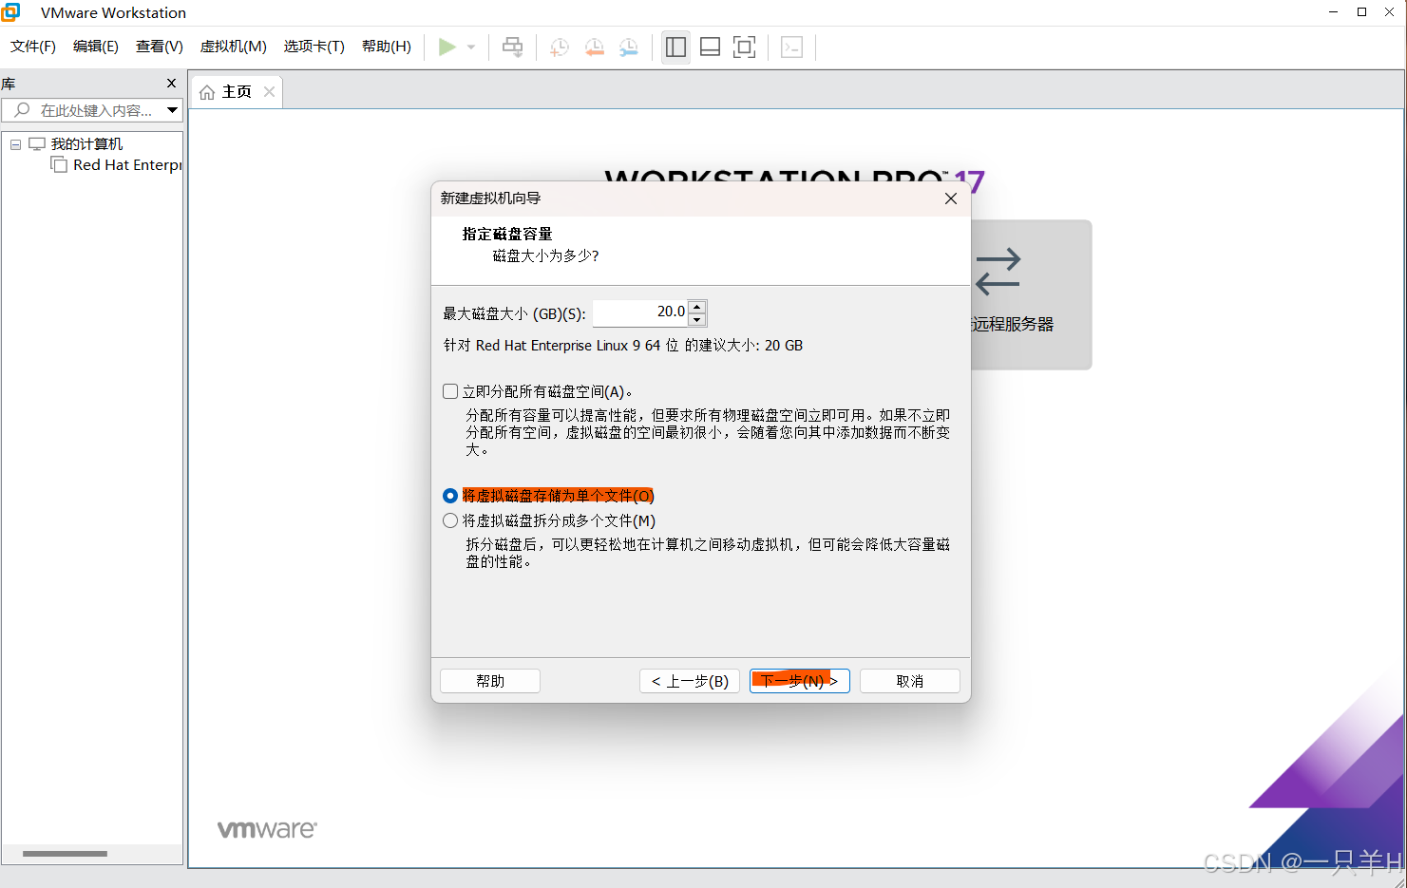1407x888 pixels.
Task: Close the Library panel with X
Action: pos(171,84)
